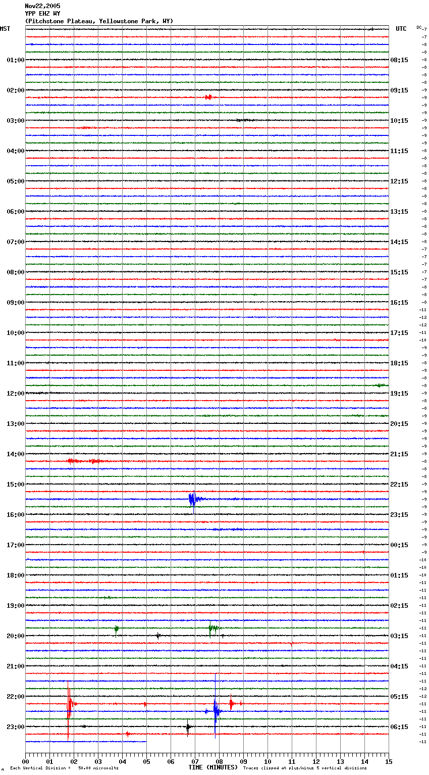Screen dimensions: 429x775
Task: Click the 08:15 UTC time label
Action: coord(399,60)
